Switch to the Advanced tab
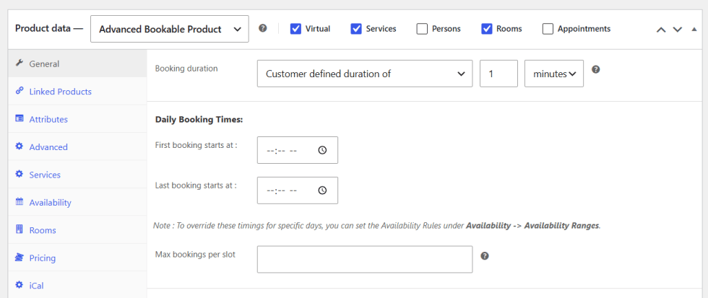Image resolution: width=708 pixels, height=298 pixels. [77, 146]
